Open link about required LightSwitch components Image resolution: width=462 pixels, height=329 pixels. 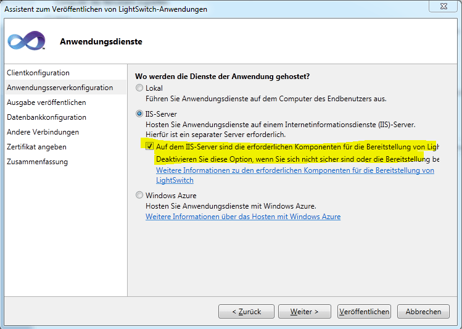(295, 175)
